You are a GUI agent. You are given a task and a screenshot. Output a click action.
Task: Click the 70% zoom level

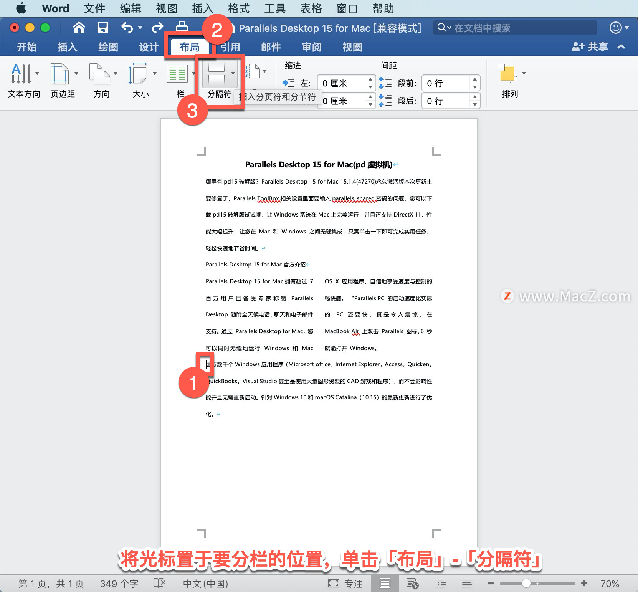[610, 584]
